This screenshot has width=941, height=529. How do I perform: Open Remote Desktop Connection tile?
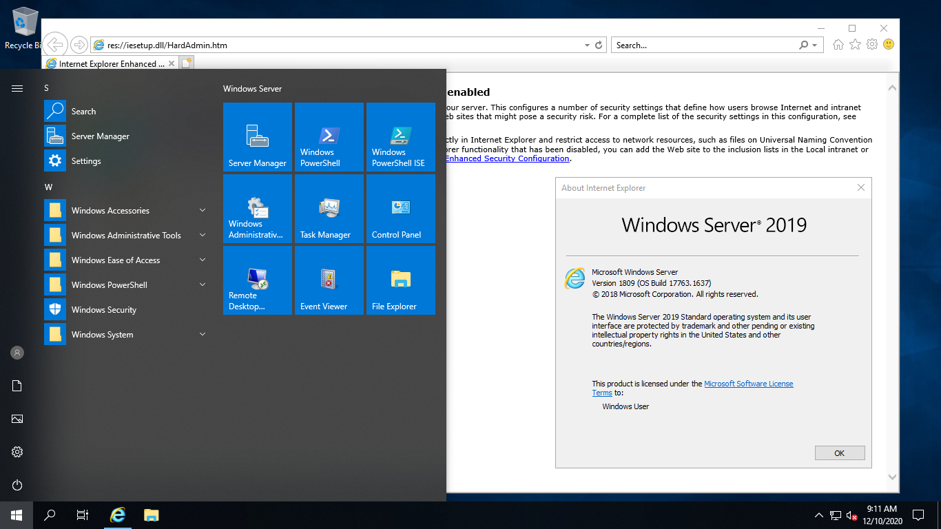(258, 280)
